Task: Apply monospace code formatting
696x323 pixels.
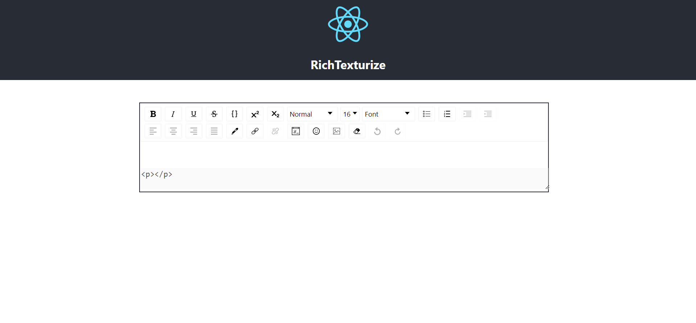Action: [x=235, y=114]
